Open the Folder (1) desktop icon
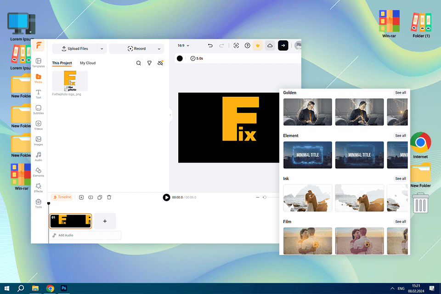This screenshot has height=294, width=441. pyautogui.click(x=421, y=25)
